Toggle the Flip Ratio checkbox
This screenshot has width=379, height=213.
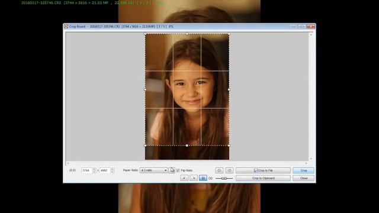pos(178,170)
